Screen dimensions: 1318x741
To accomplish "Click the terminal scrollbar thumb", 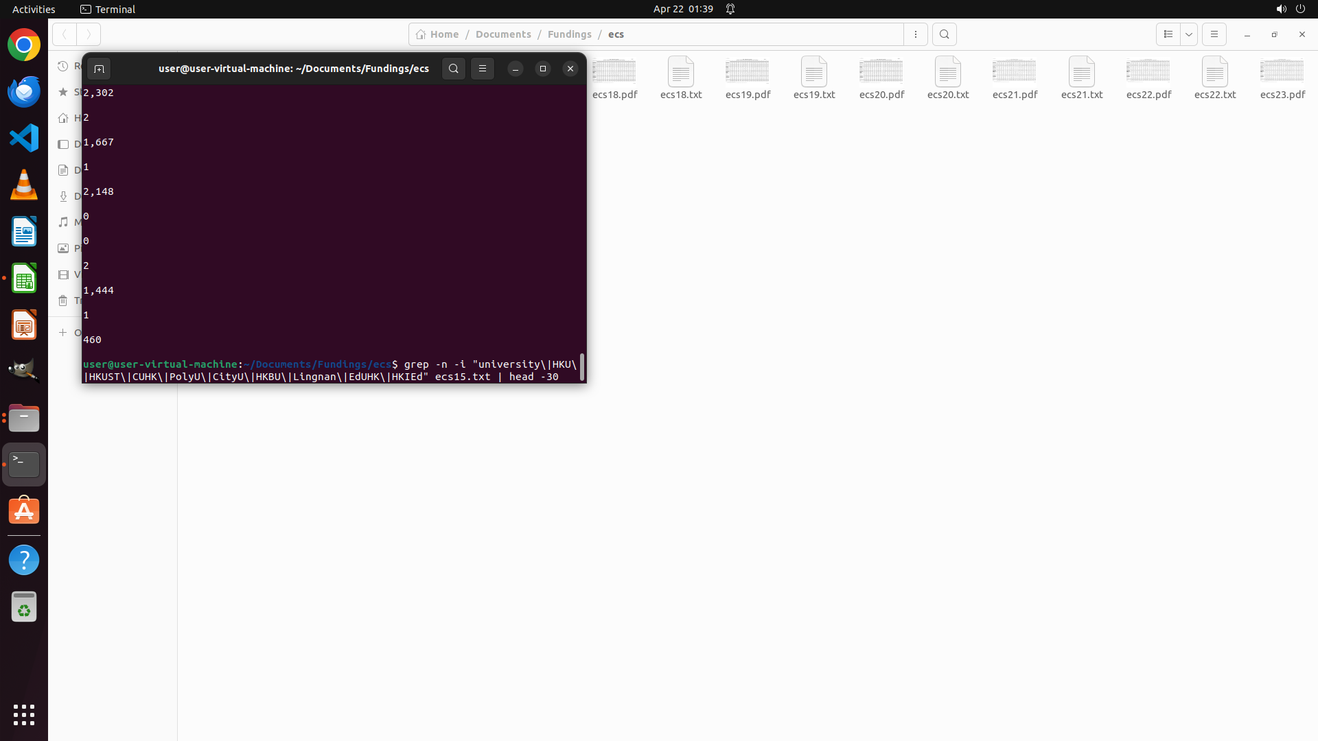I will click(582, 367).
